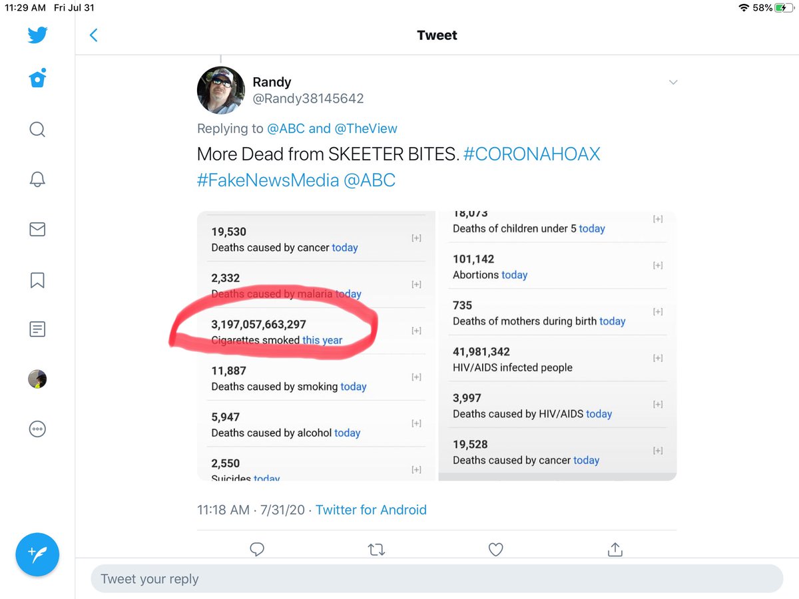Viewport: 799px width, 599px height.
Task: Open Messages envelope icon
Action: tap(37, 230)
